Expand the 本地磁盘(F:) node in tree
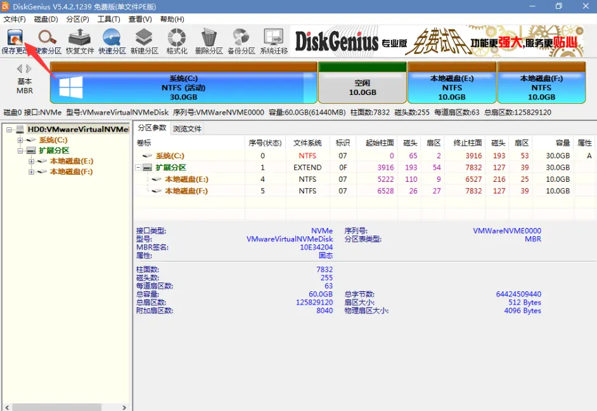Image resolution: width=597 pixels, height=411 pixels. 31,172
